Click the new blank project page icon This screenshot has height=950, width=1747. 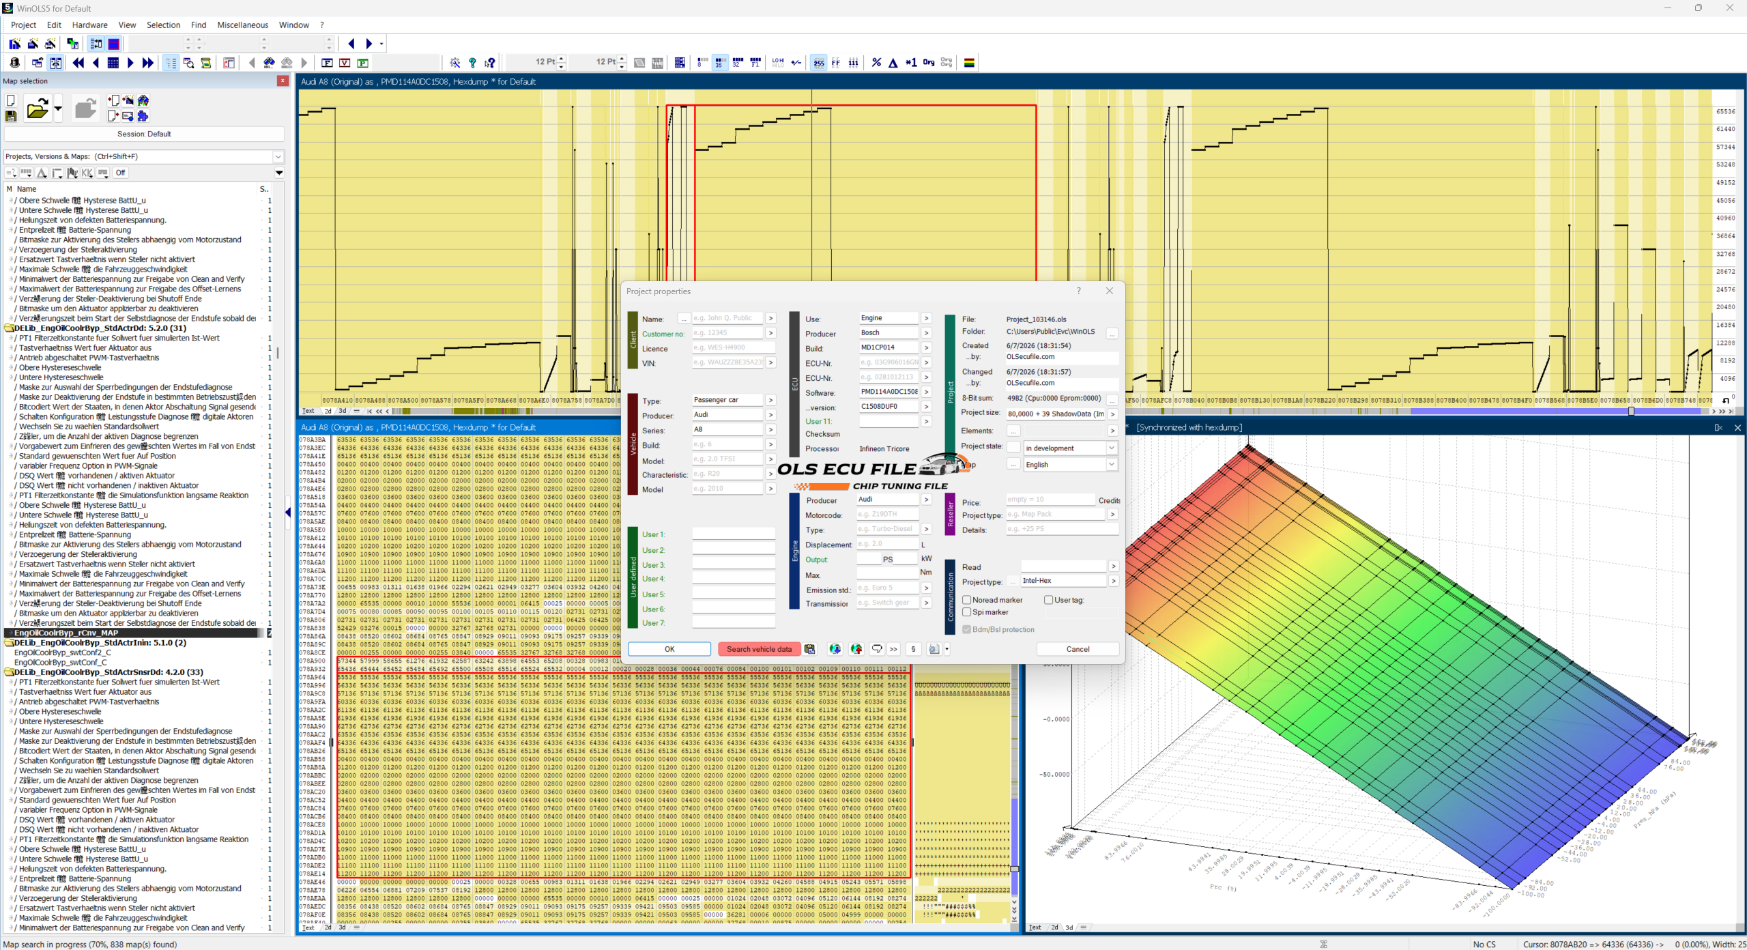[11, 100]
